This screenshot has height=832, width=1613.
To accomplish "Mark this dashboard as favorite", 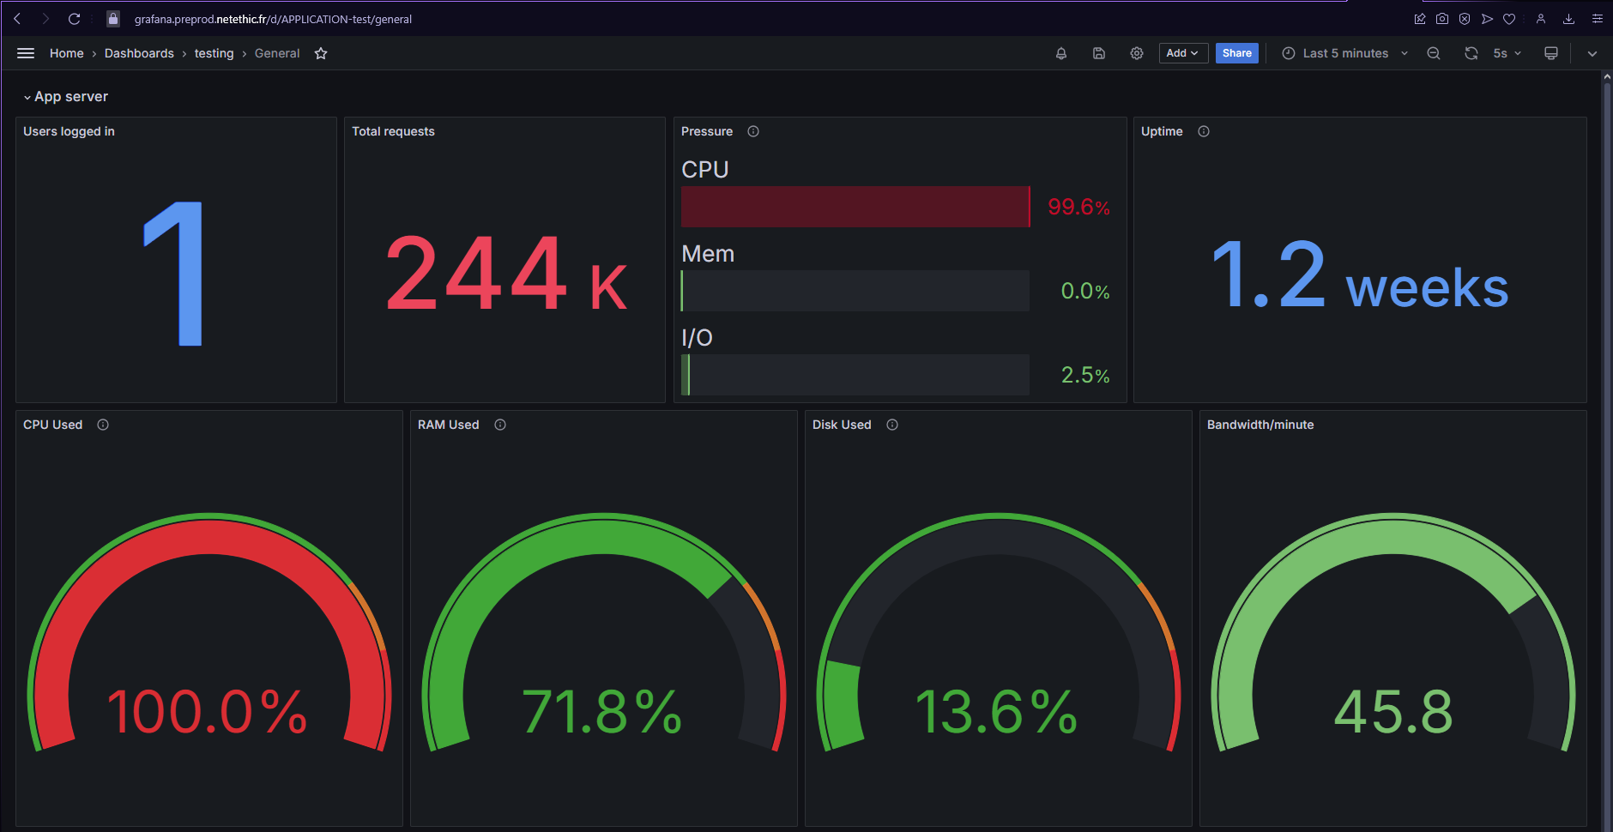I will 321,53.
